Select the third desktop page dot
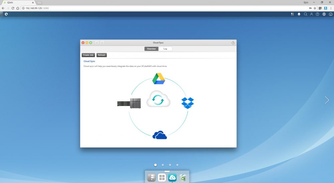This screenshot has height=183, width=334. (x=170, y=165)
